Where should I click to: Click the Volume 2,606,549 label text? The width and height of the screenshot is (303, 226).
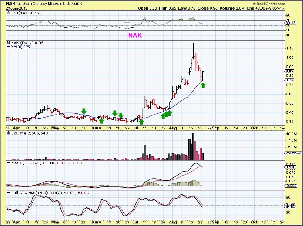(30, 133)
